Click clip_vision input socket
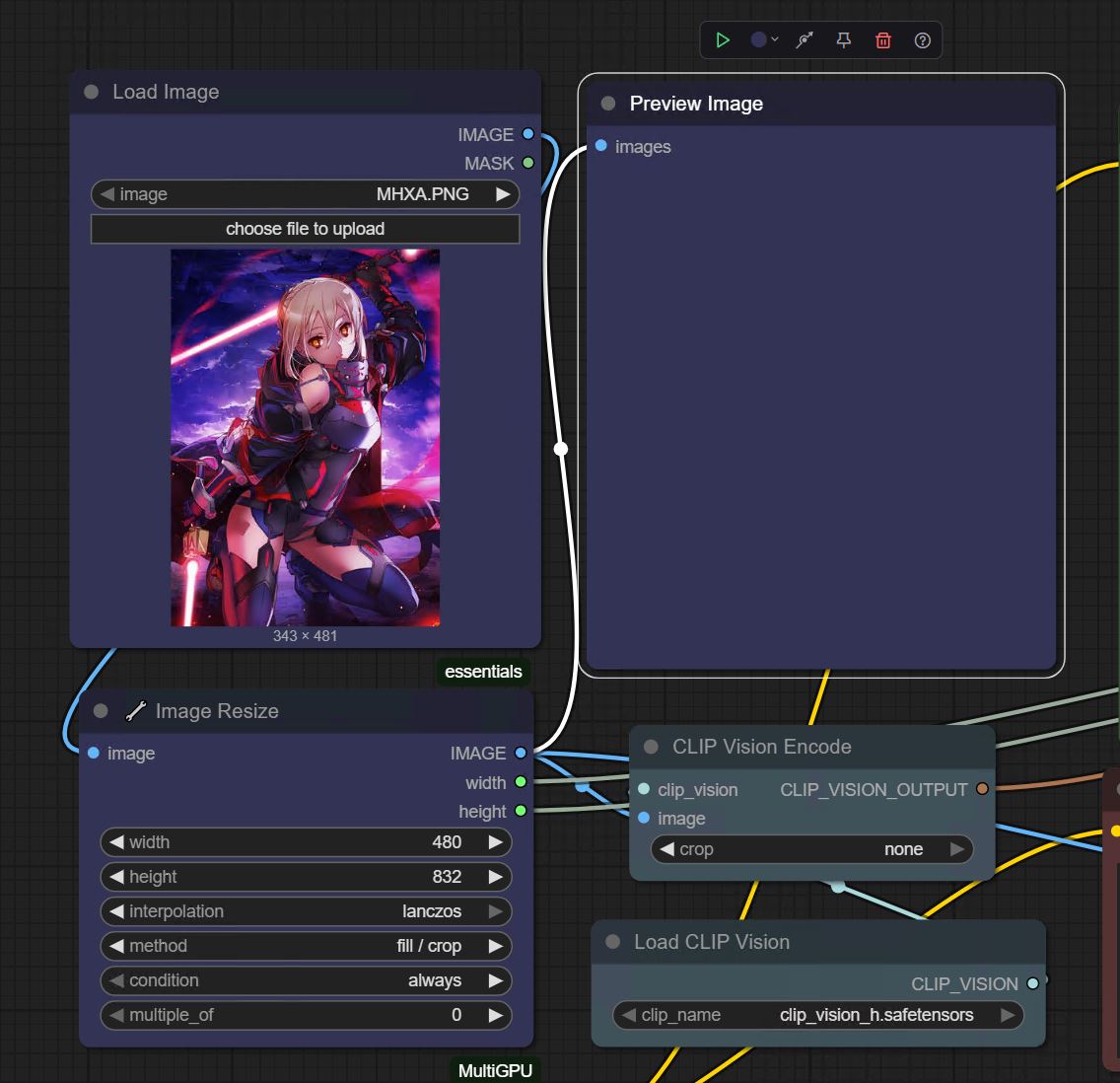This screenshot has height=1083, width=1120. click(x=644, y=789)
